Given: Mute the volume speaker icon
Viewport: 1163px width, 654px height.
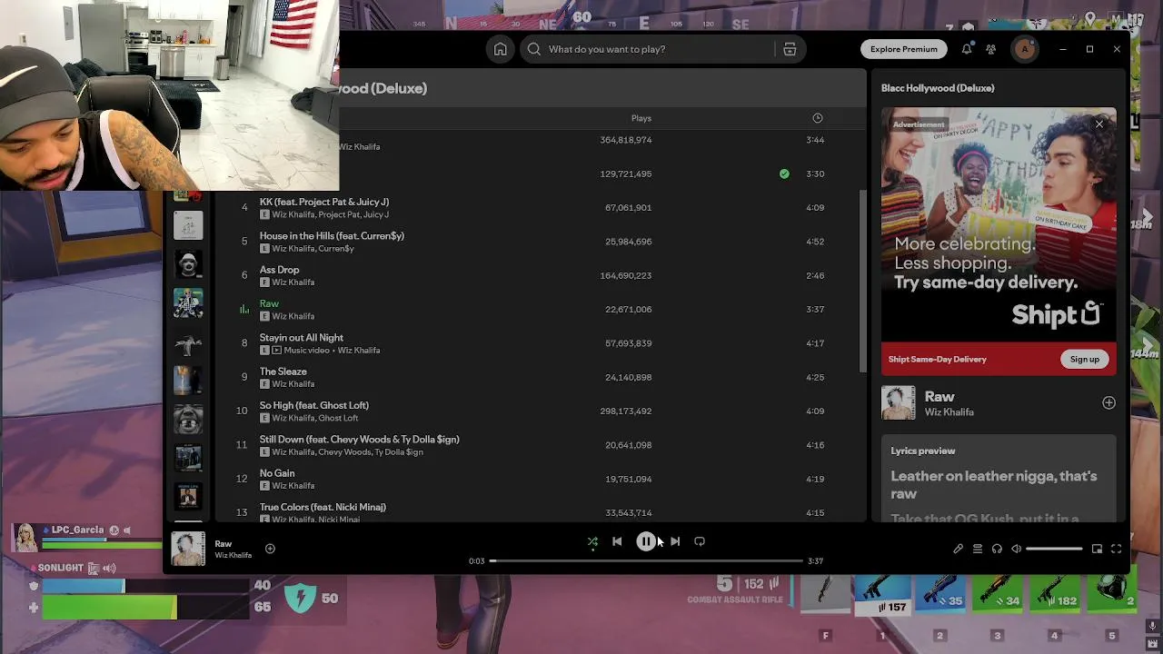Looking at the screenshot, I should pyautogui.click(x=1016, y=549).
